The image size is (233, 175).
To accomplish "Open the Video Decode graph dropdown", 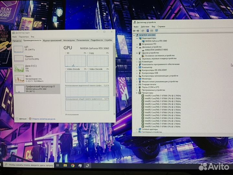I will point(88,69).
